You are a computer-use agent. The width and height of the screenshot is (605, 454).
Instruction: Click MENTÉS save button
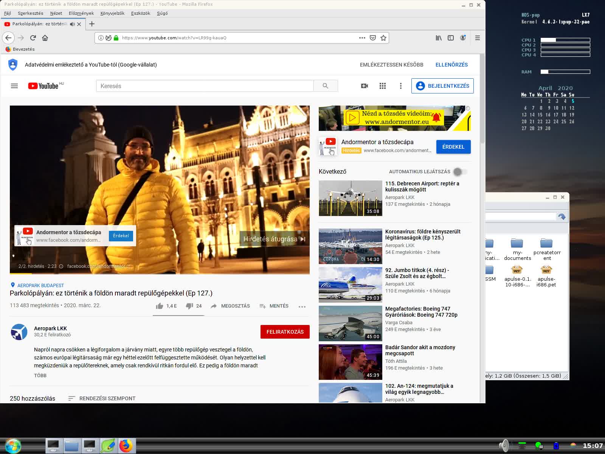coord(274,306)
